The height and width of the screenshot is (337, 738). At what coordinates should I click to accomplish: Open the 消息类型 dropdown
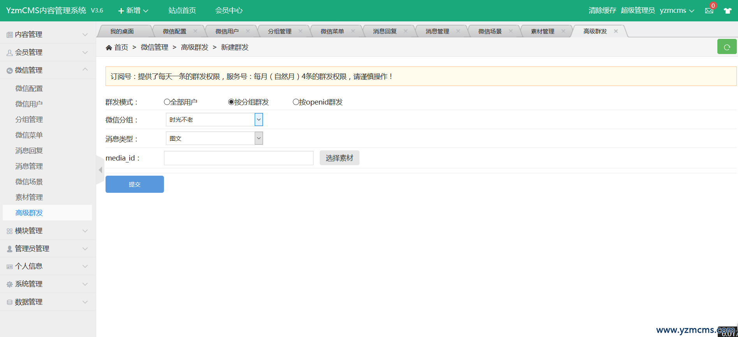[214, 138]
